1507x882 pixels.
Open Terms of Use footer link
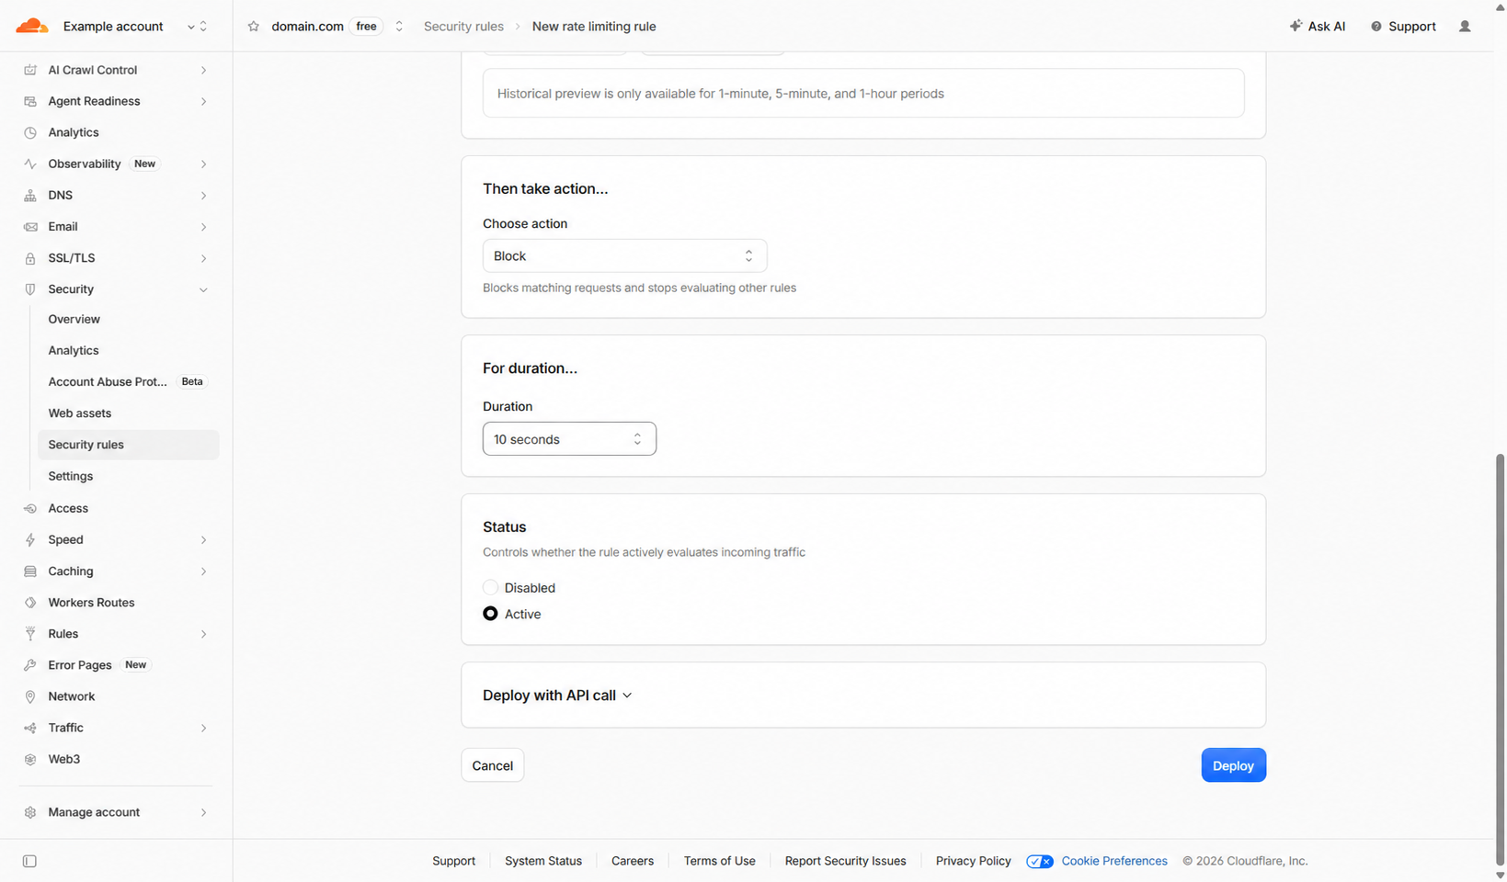(719, 861)
